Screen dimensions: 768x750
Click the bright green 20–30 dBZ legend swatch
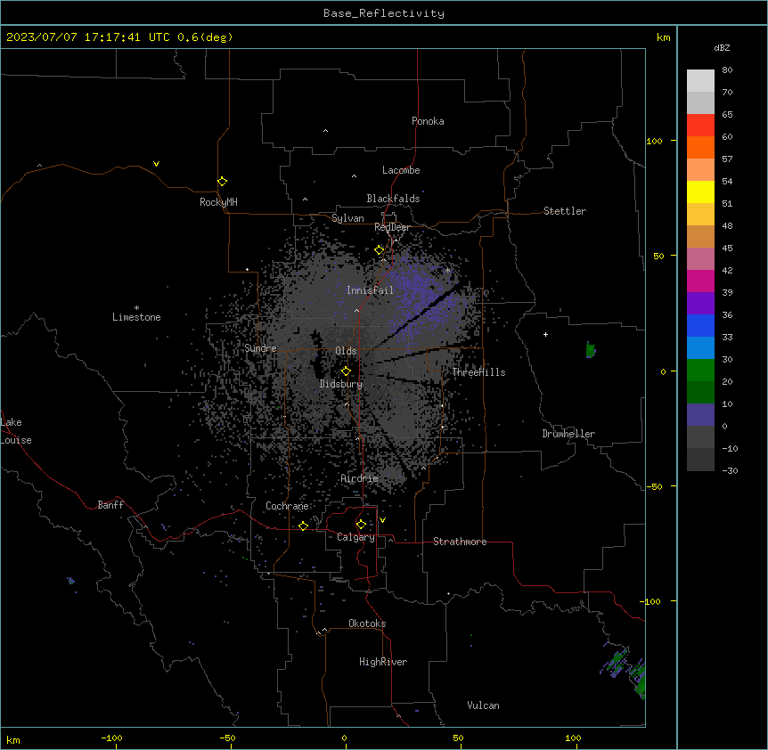(x=700, y=371)
